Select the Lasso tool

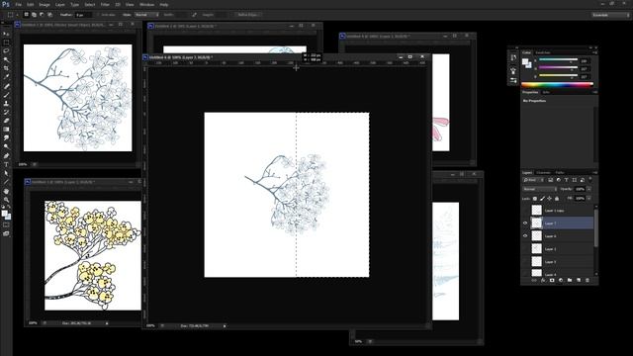[x=6, y=50]
